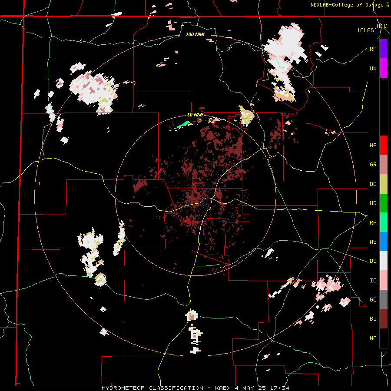Click the UK magenta legend swatch
This screenshot has height=391, width=391.
[384, 68]
